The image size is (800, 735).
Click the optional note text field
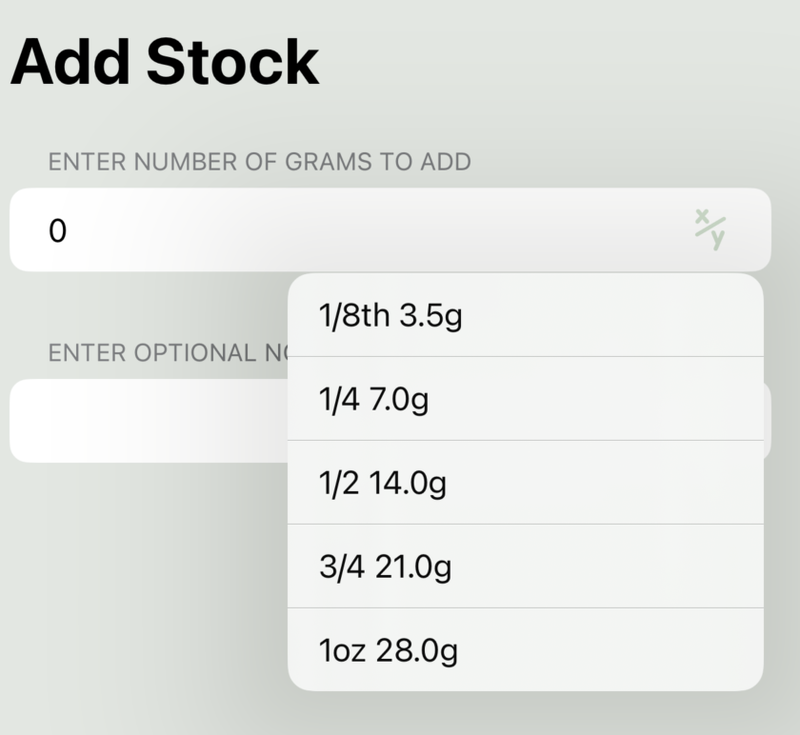coord(143,421)
